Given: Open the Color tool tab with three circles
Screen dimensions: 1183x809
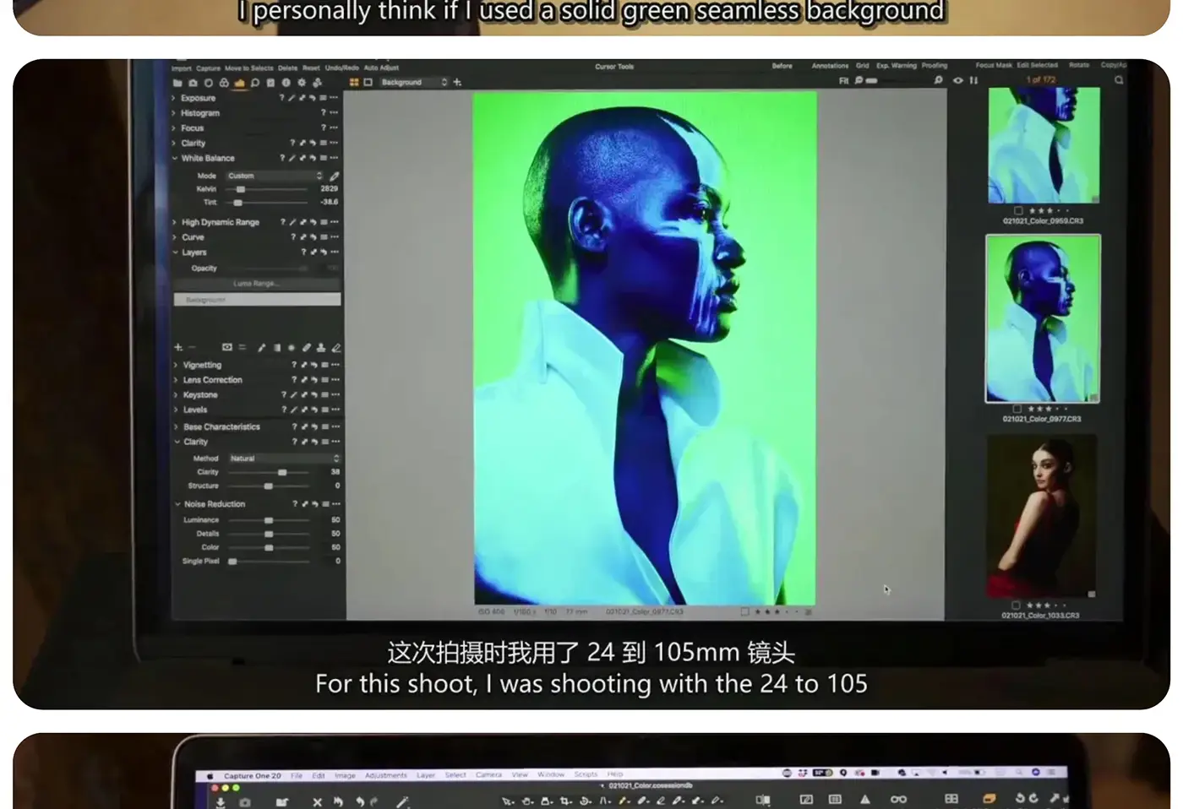Looking at the screenshot, I should [x=224, y=83].
